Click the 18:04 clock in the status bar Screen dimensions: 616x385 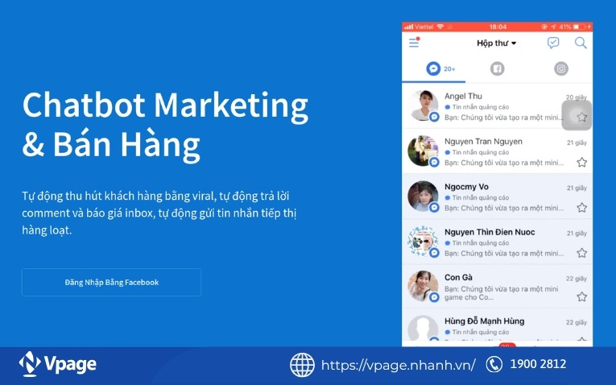pyautogui.click(x=498, y=27)
